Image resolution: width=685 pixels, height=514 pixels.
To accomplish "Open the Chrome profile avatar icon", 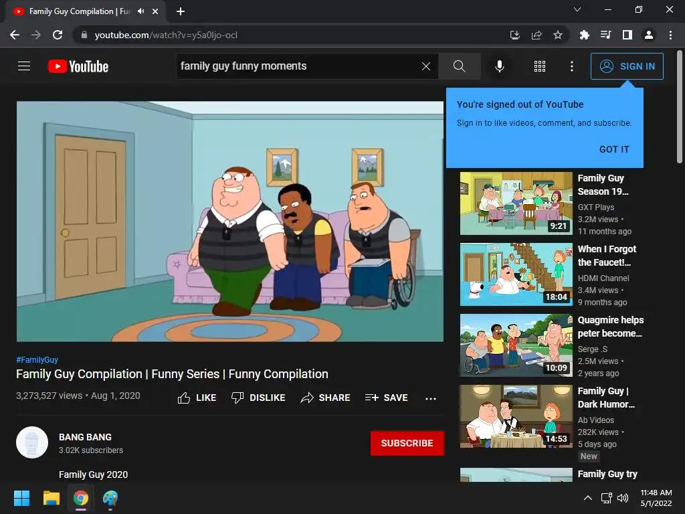I will pyautogui.click(x=649, y=35).
